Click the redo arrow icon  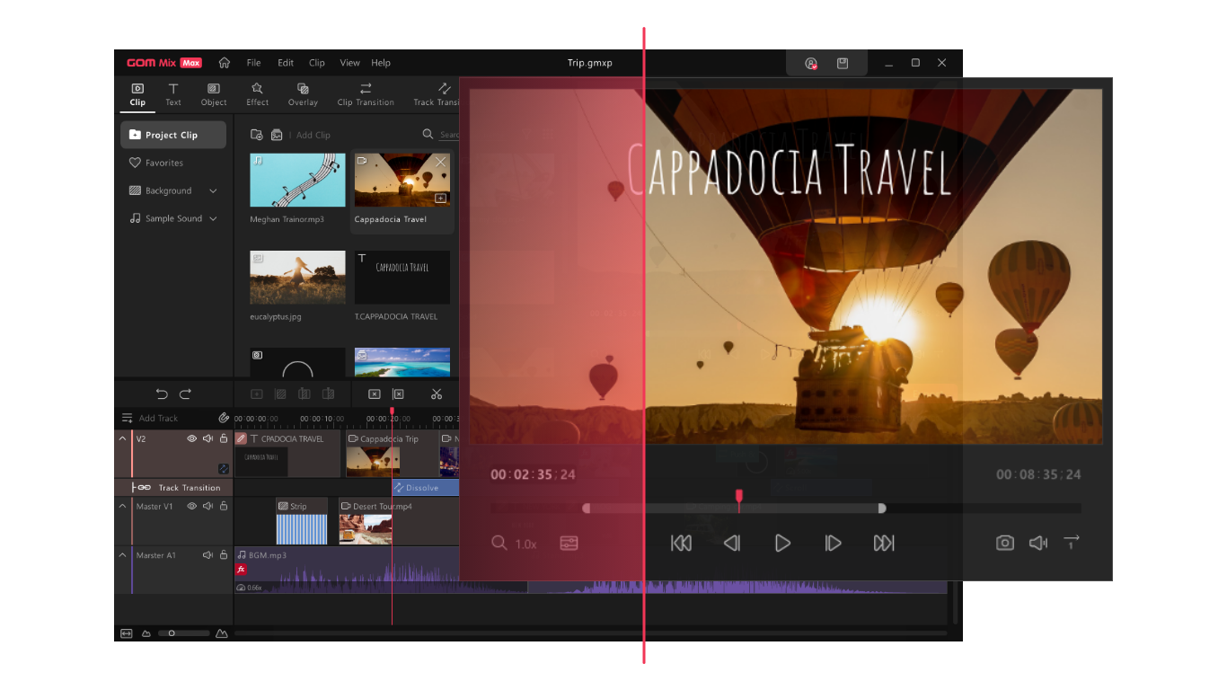[x=186, y=394]
